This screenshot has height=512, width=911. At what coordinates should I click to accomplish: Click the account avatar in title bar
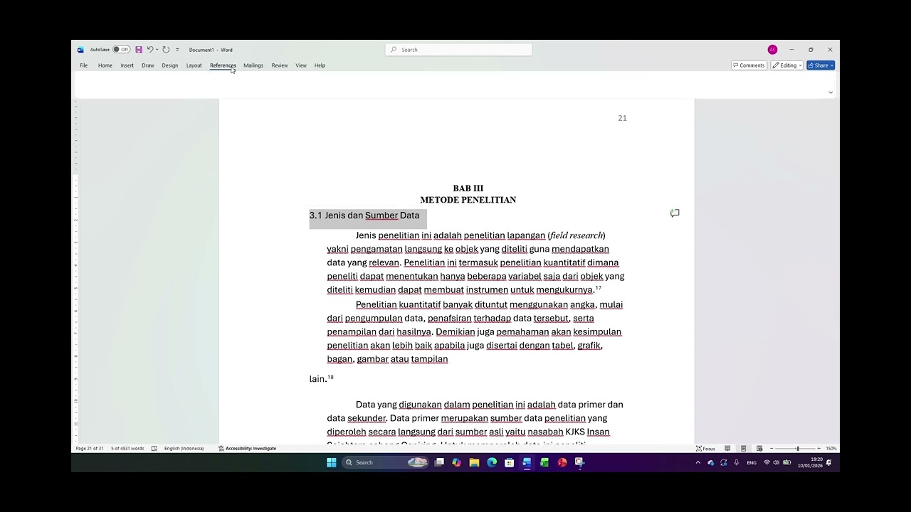pyautogui.click(x=772, y=50)
